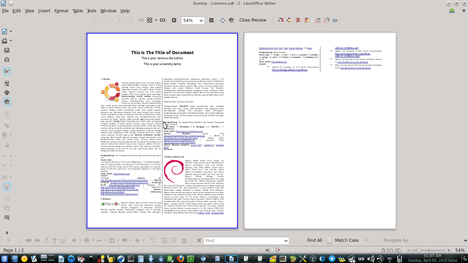Click the first track changes toolbar icon
468x263 pixels.
281,20
